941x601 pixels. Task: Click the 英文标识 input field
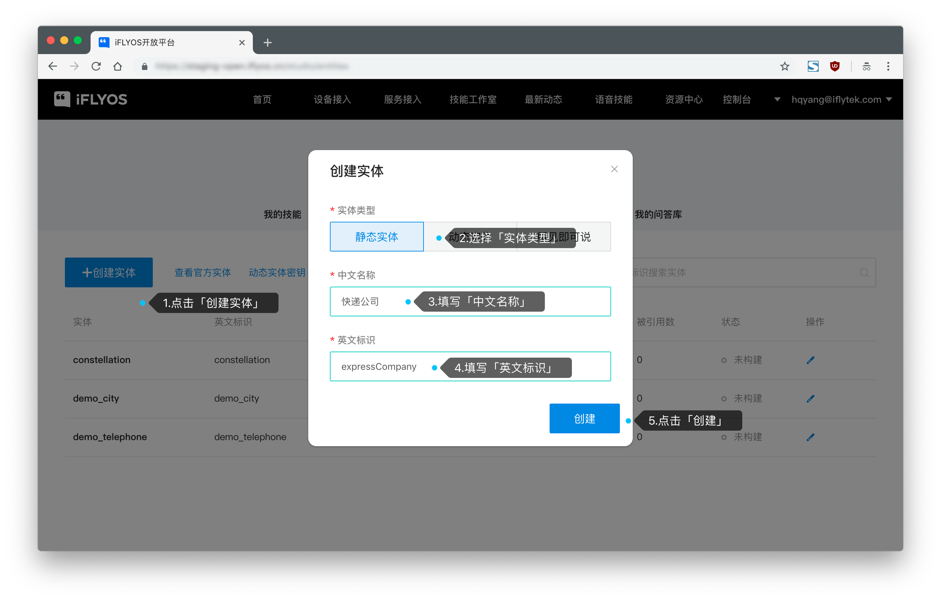pos(470,366)
